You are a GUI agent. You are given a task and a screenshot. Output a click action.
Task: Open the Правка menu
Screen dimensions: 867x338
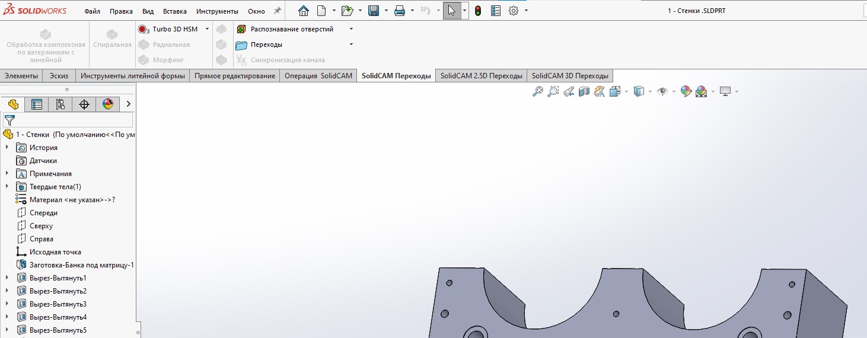[x=121, y=11]
